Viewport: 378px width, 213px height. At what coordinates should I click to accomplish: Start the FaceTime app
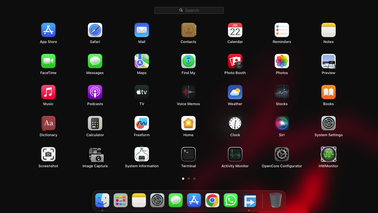[48, 61]
